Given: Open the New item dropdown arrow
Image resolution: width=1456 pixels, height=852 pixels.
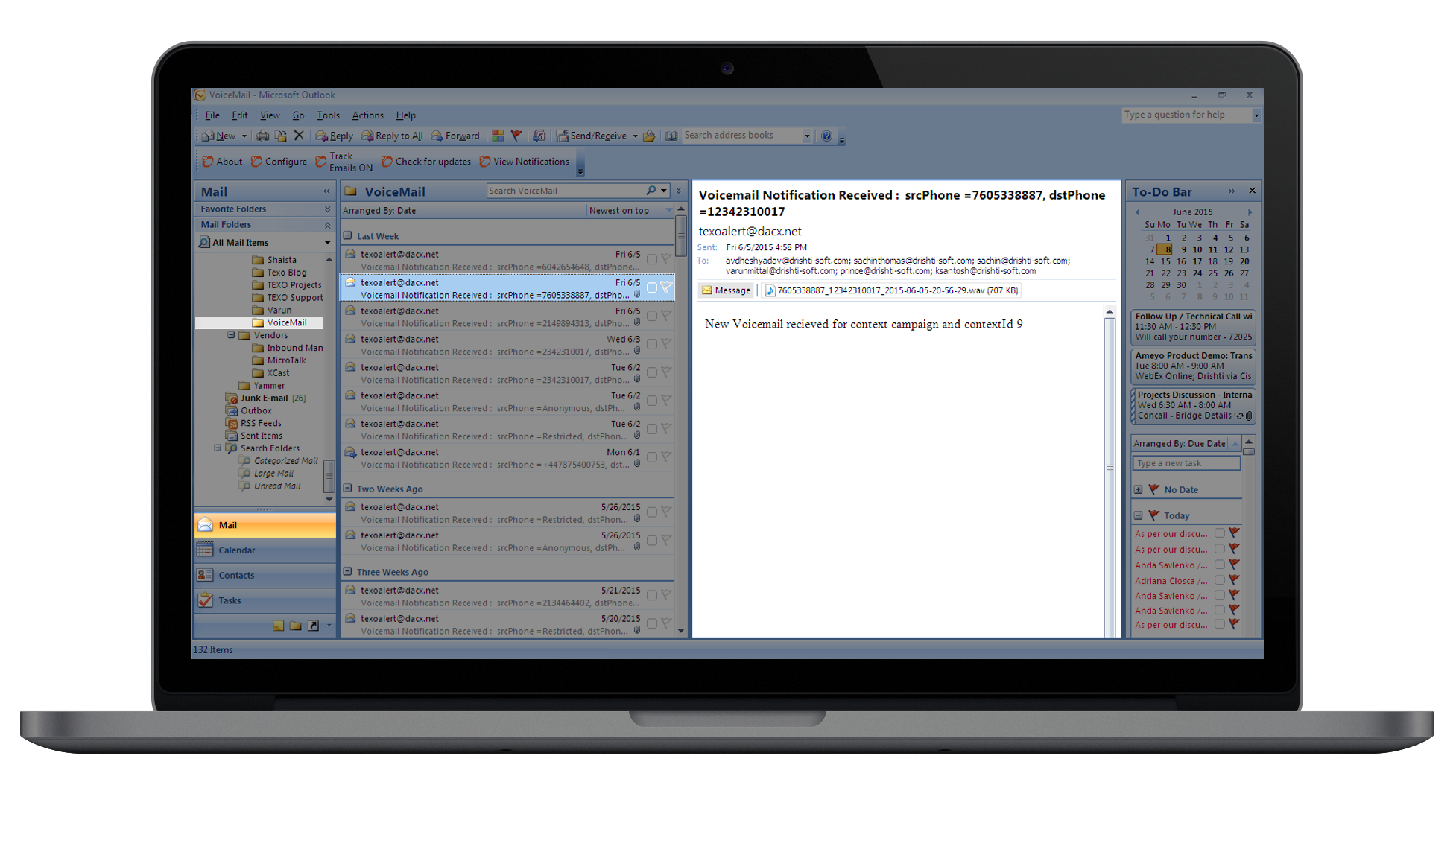Looking at the screenshot, I should click(244, 136).
